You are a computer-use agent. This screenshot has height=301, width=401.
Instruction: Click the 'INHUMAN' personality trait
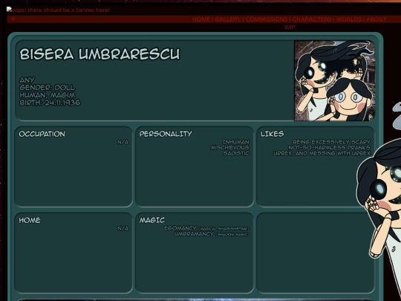point(236,142)
